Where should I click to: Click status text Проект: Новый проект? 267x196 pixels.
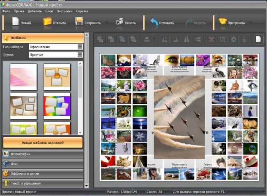[19, 192]
